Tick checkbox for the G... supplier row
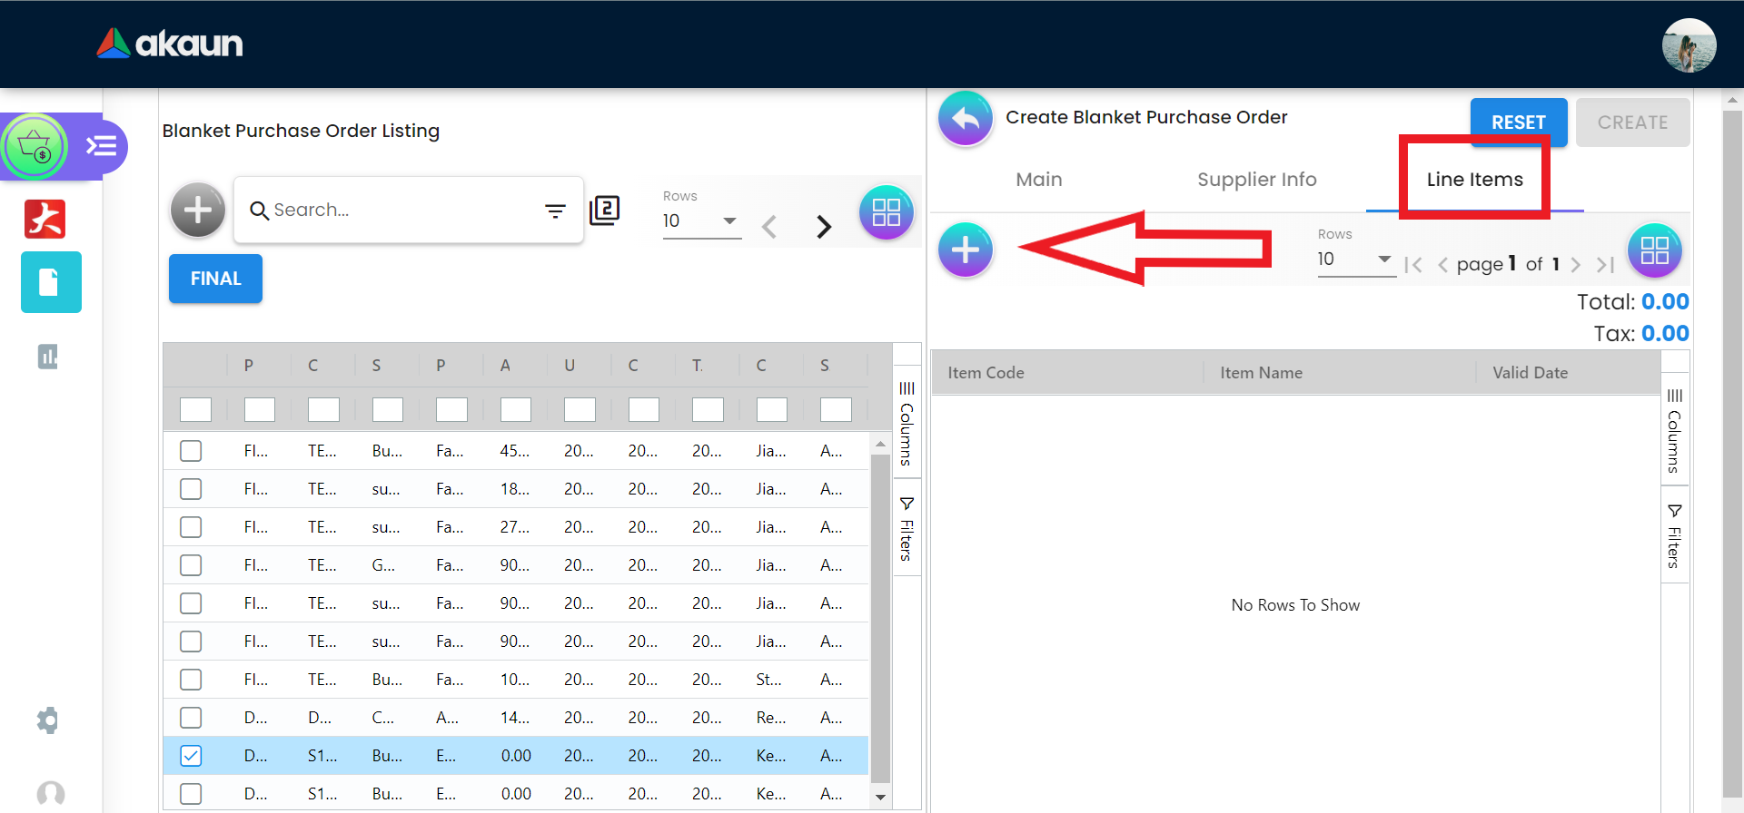This screenshot has width=1744, height=813. [191, 565]
